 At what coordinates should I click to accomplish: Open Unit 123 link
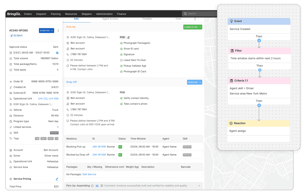(43, 99)
